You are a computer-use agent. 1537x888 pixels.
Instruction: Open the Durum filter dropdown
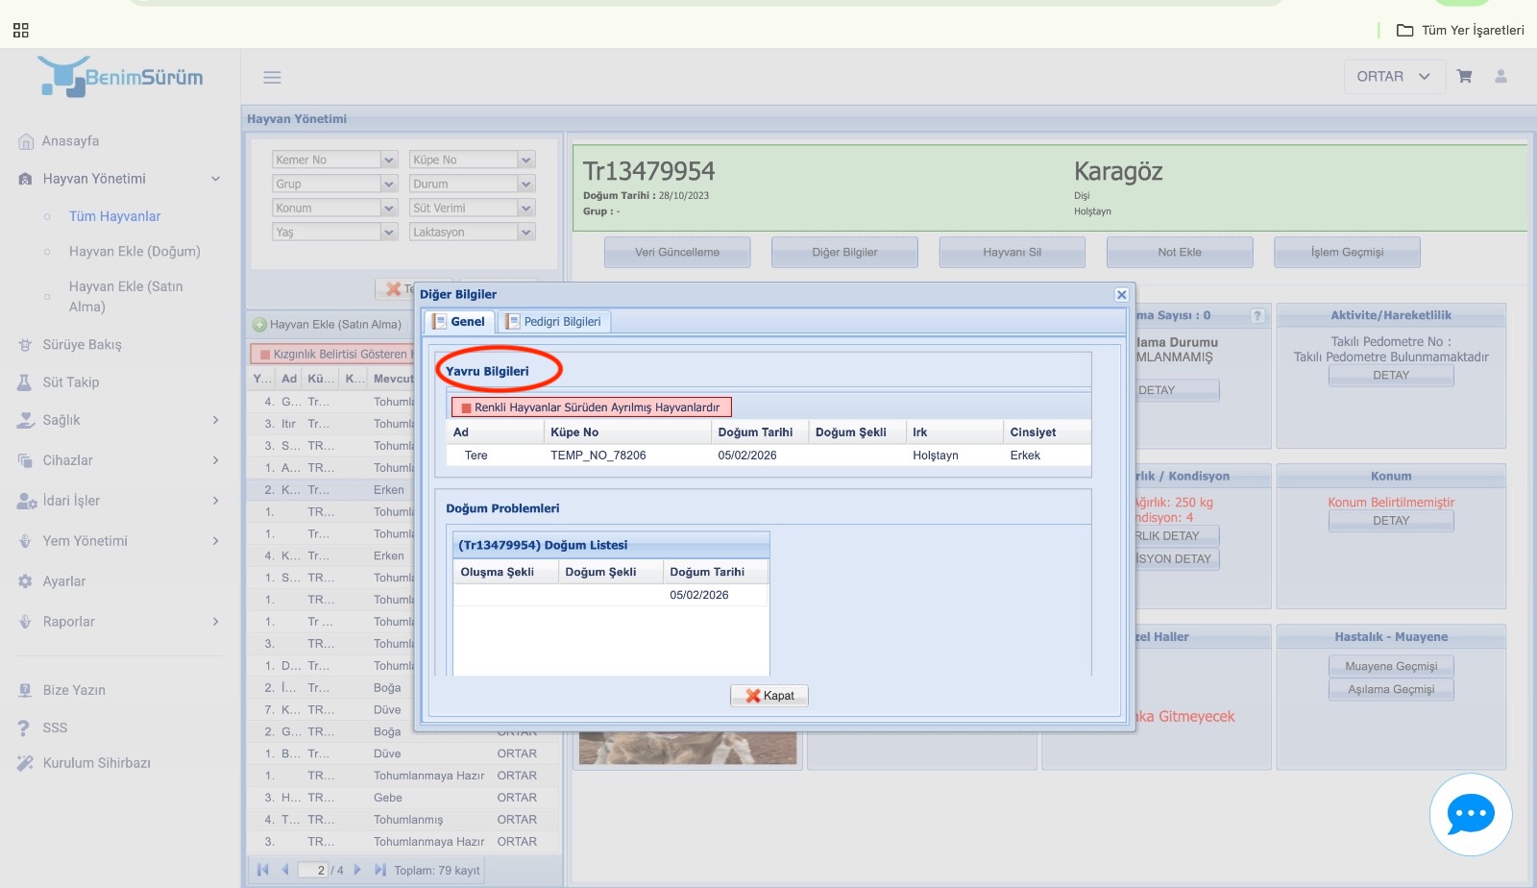pos(525,184)
